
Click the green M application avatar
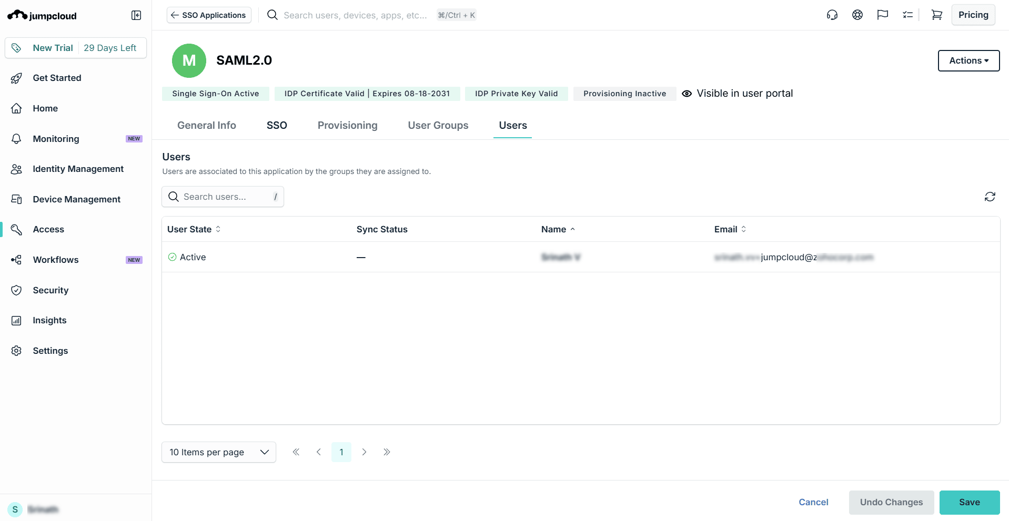click(x=189, y=60)
